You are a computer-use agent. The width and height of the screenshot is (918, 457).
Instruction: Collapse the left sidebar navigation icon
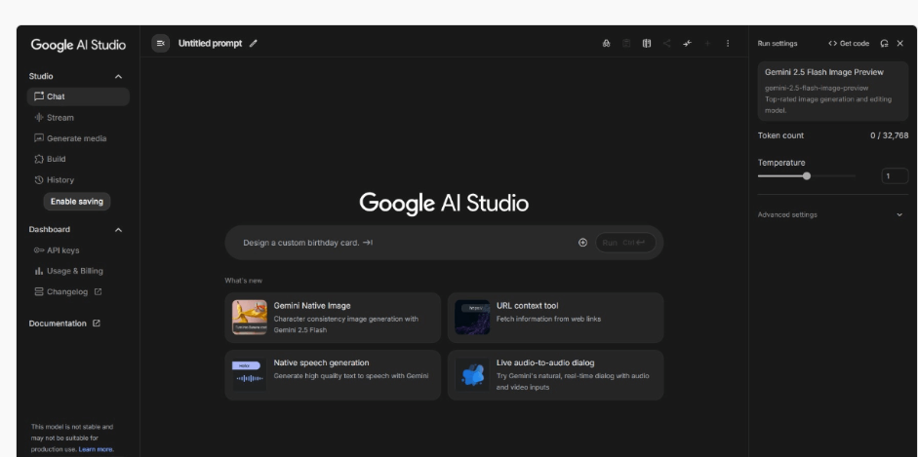coord(161,44)
